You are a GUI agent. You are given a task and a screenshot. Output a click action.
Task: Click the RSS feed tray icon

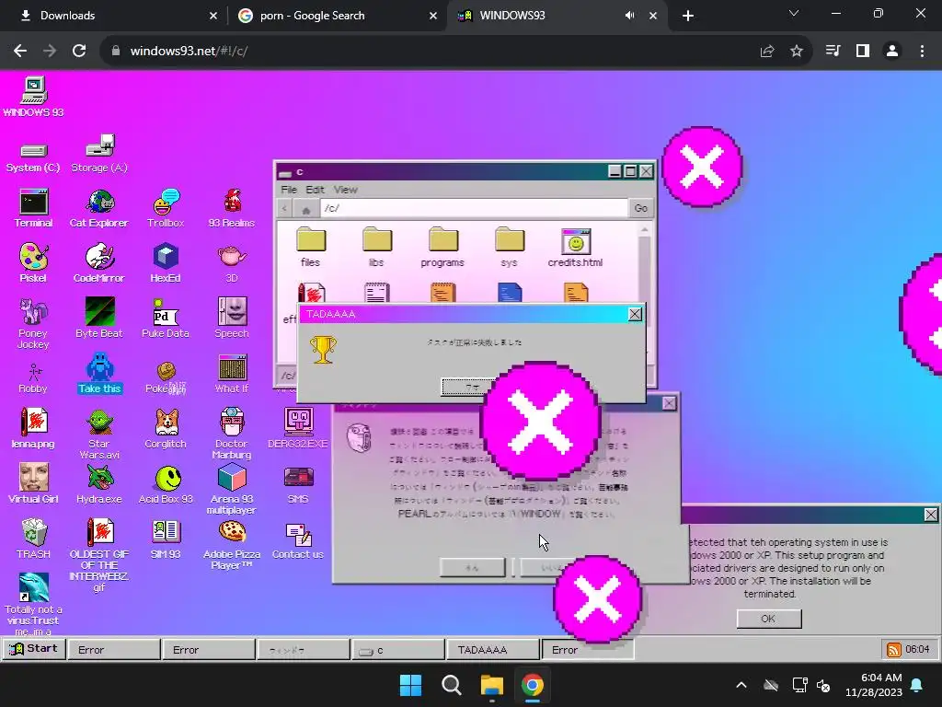coord(894,649)
